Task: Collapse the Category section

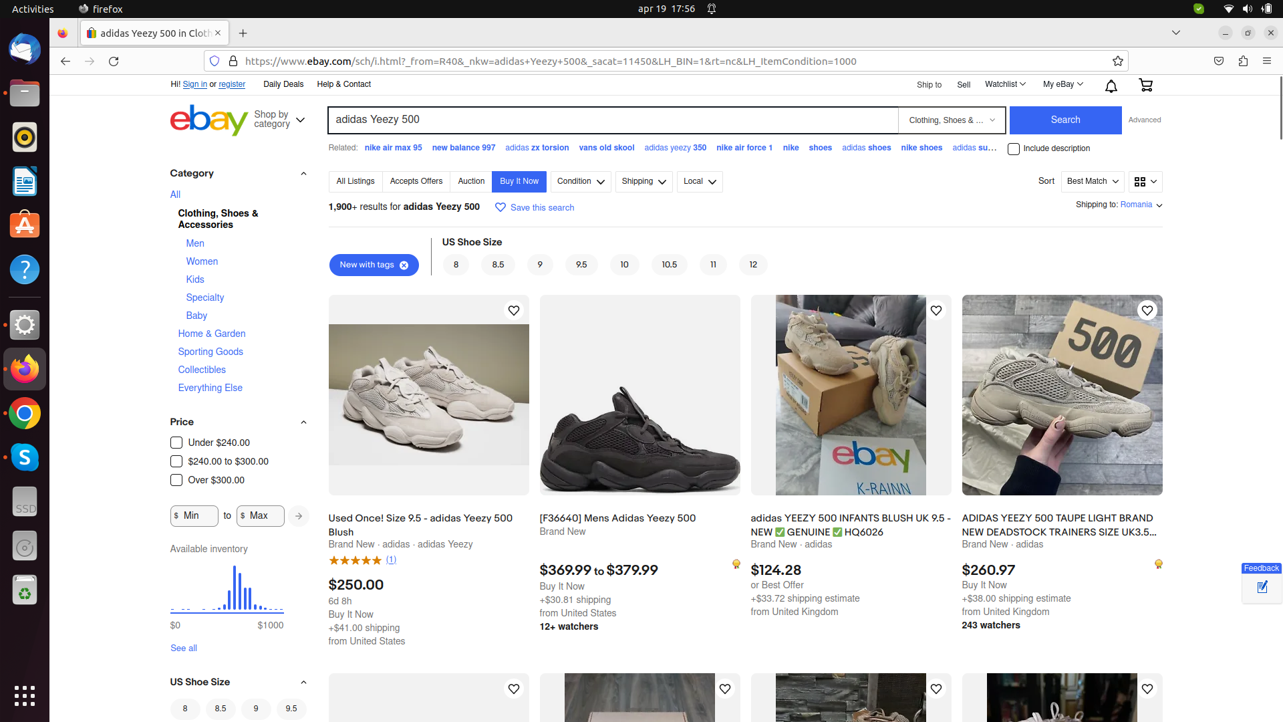Action: [x=303, y=173]
